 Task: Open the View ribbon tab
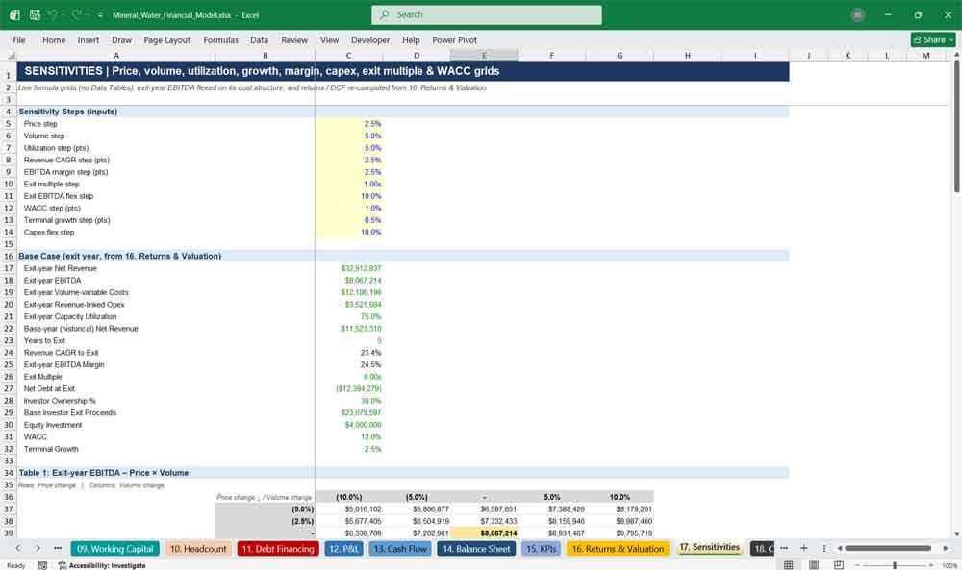(x=329, y=39)
